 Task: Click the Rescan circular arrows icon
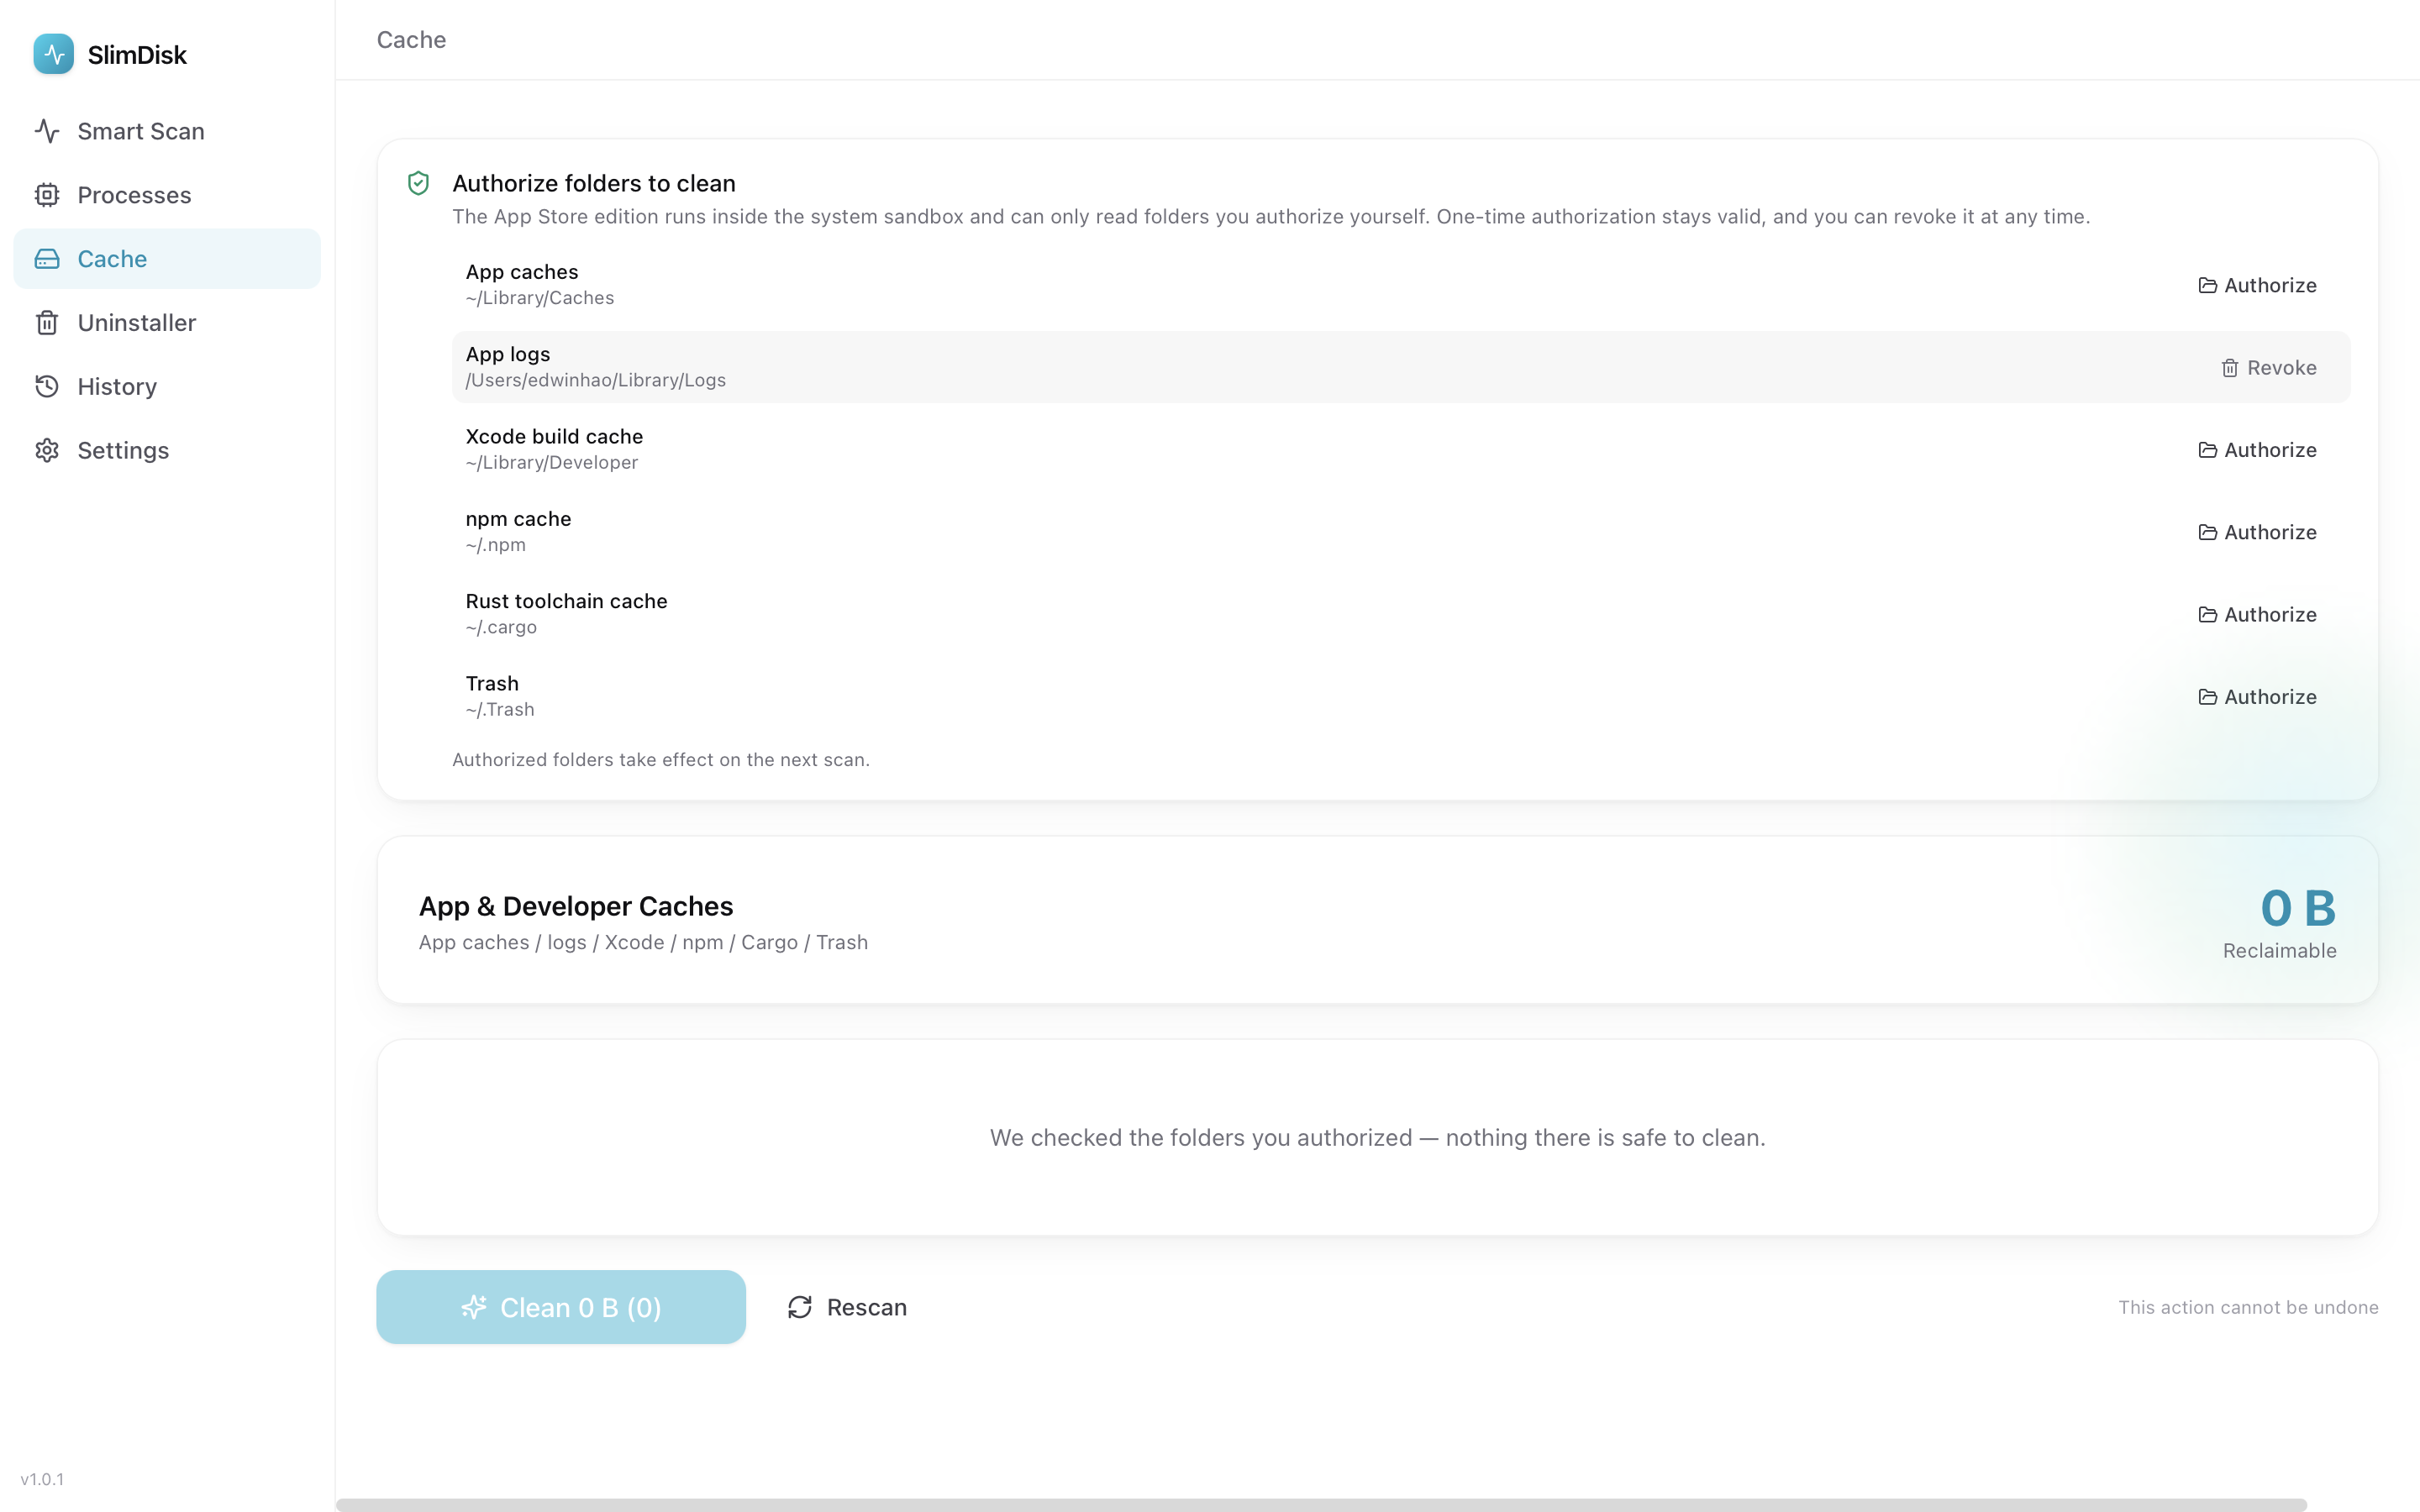[799, 1307]
